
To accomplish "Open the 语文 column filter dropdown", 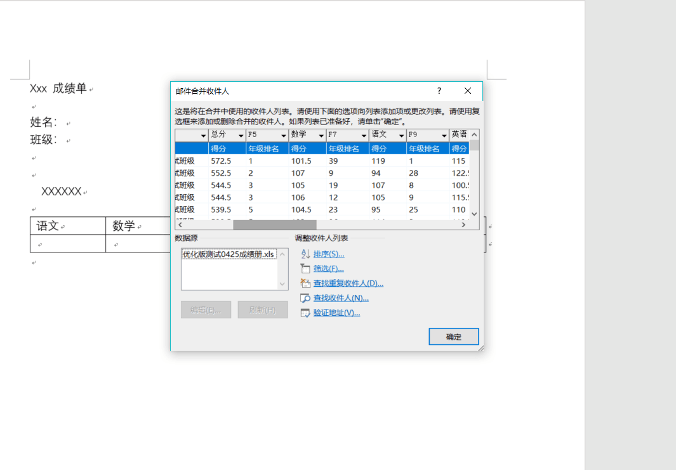I will click(401, 136).
